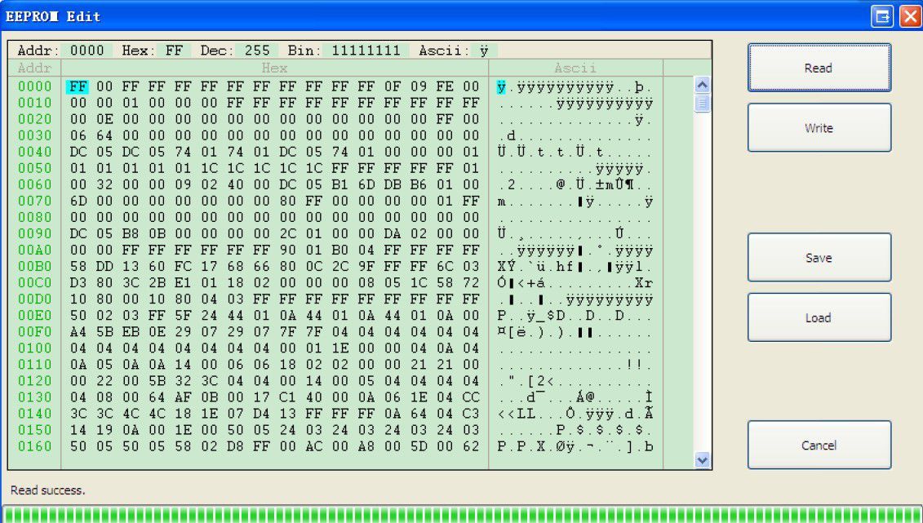This screenshot has width=923, height=523.
Task: Select address row 0080
Action: pos(35,217)
